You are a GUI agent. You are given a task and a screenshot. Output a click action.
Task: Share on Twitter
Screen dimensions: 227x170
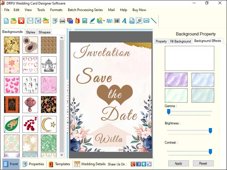pos(144,164)
